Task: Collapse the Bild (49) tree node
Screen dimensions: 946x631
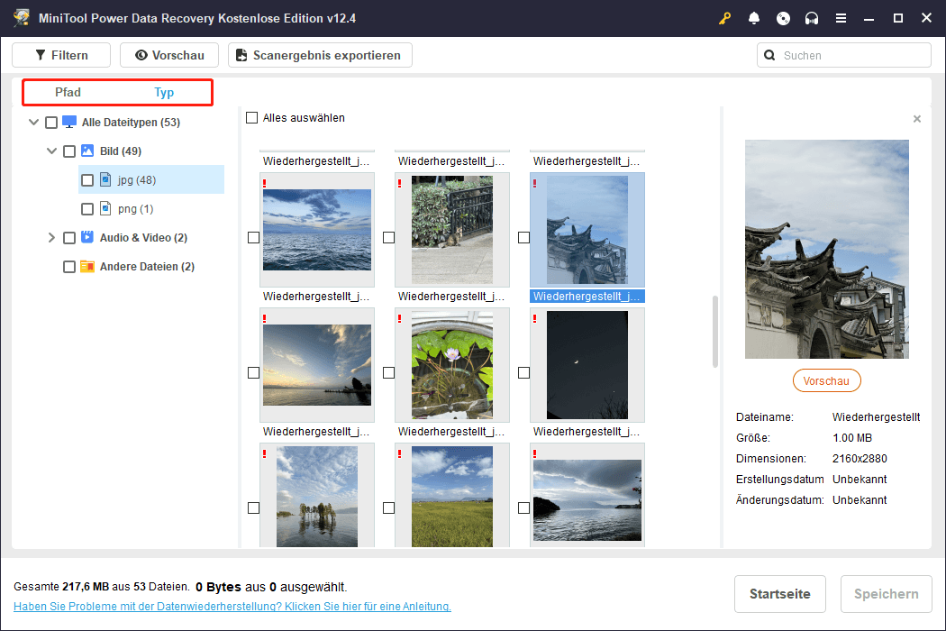Action: tap(52, 151)
